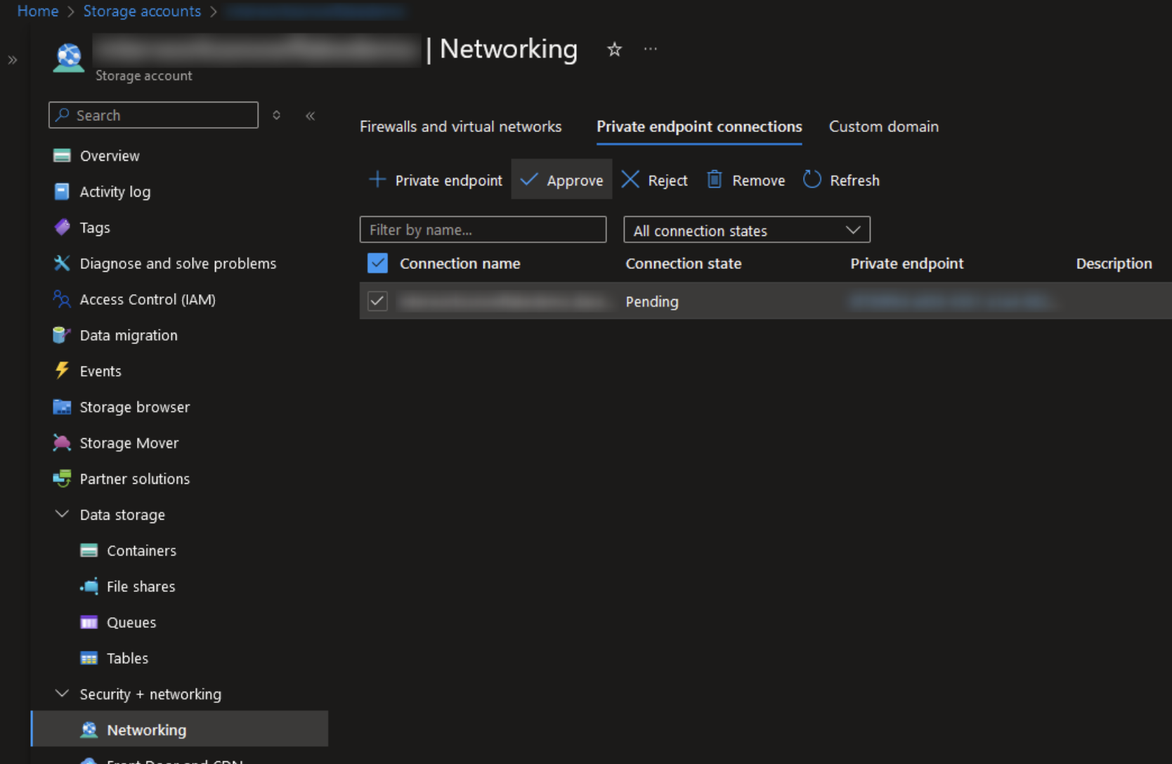Uncheck the pending connection row checkbox
Screen dimensions: 1172x764
click(377, 301)
